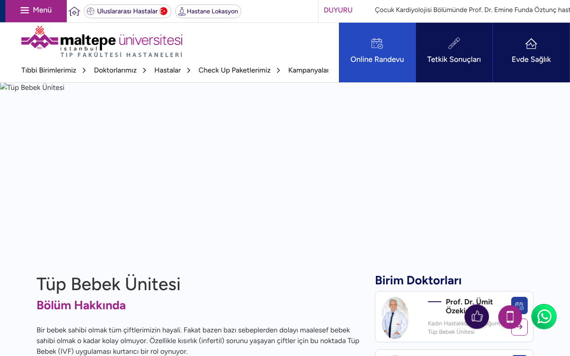Viewport: 570px width, 356px height.
Task: Click the Birim Doktorları heading
Action: pyautogui.click(x=418, y=280)
